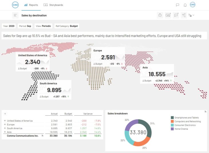The width and height of the screenshot is (209, 153).
Task: Expand the South America table row
Action: 5,128
